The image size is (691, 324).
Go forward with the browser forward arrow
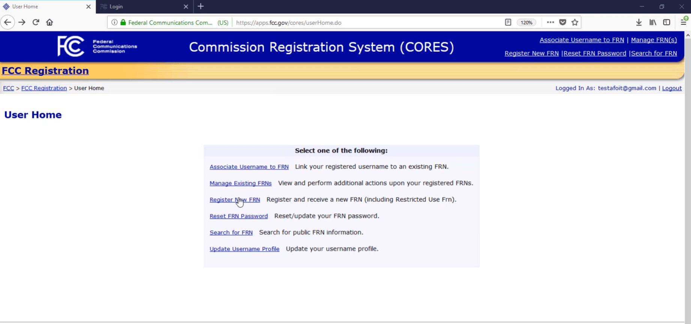tap(22, 22)
